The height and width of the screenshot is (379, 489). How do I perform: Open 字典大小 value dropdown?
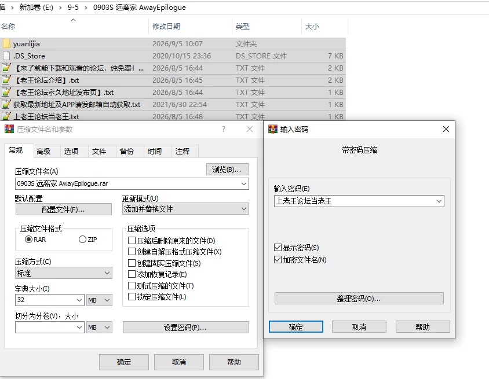tap(79, 300)
